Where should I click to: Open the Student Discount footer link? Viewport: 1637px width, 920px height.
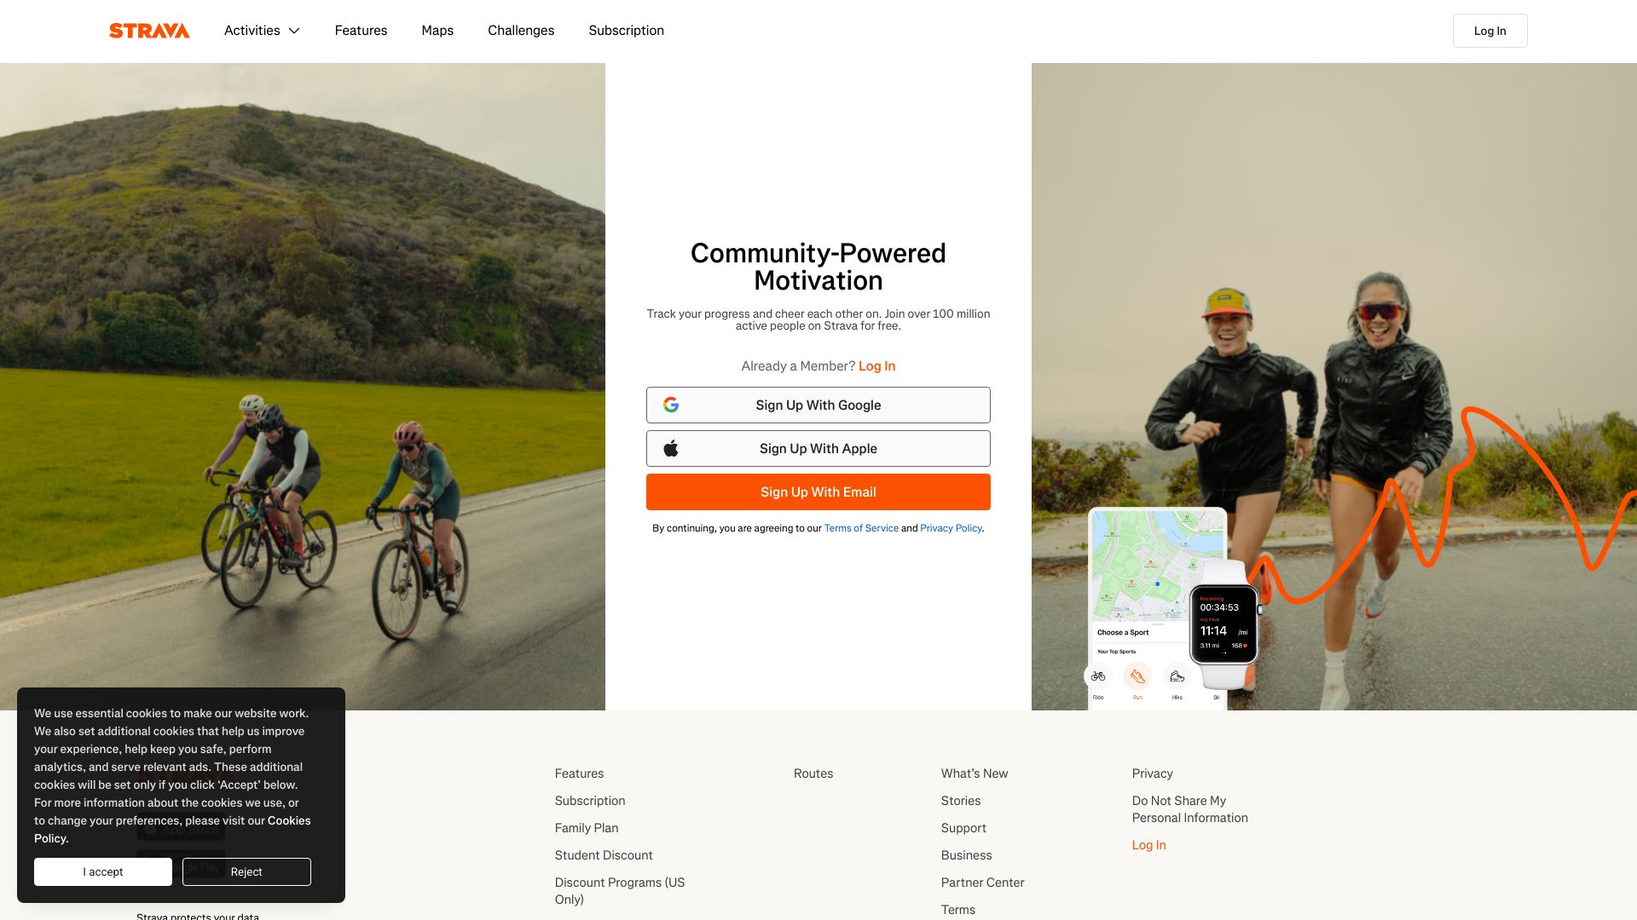pos(604,855)
